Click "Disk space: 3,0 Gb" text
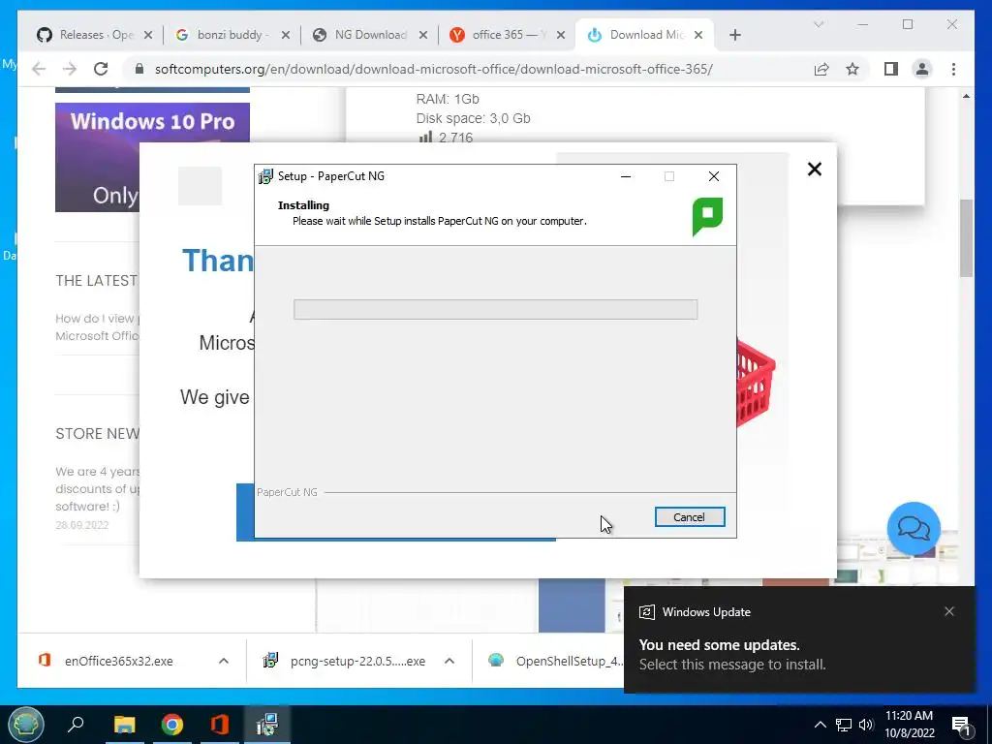This screenshot has width=992, height=744. point(473,118)
